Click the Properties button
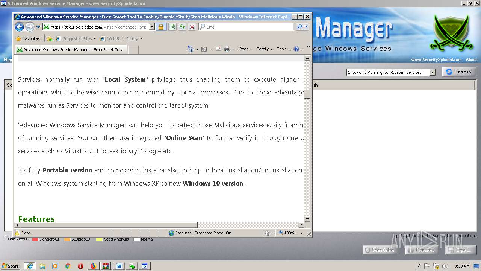This screenshot has height=271, width=481. pyautogui.click(x=422, y=250)
